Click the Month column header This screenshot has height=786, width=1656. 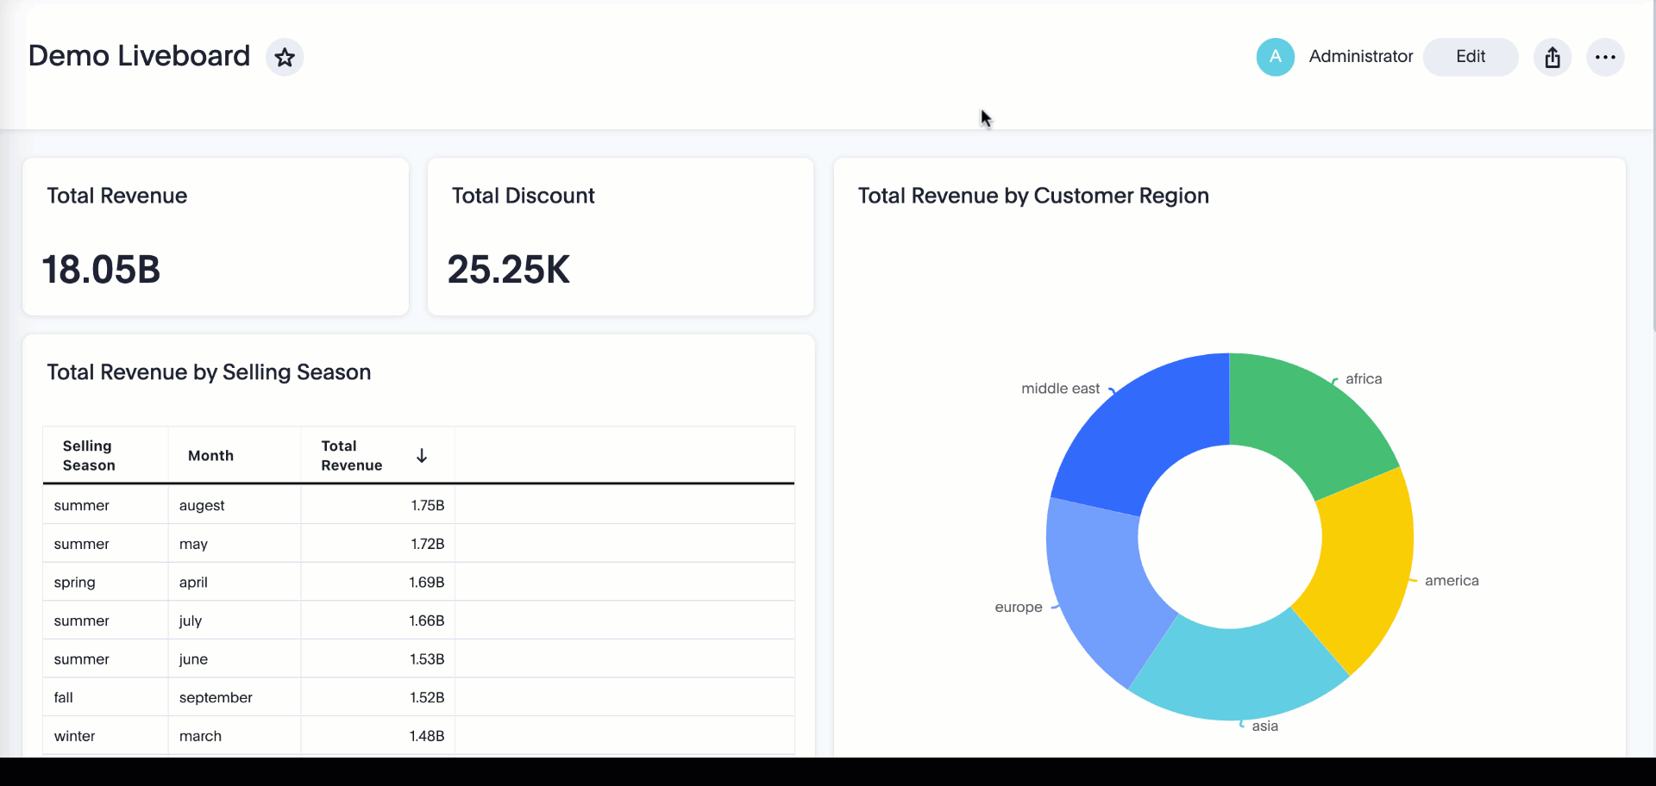pyautogui.click(x=210, y=456)
